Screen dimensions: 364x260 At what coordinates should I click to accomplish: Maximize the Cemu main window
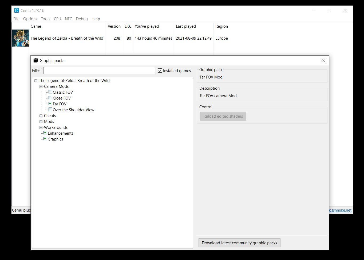coord(329,10)
